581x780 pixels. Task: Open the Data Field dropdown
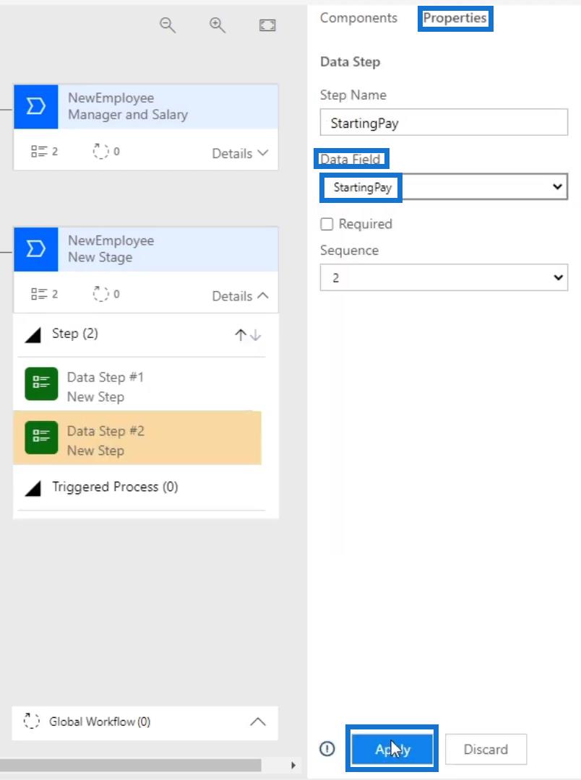[x=444, y=187]
